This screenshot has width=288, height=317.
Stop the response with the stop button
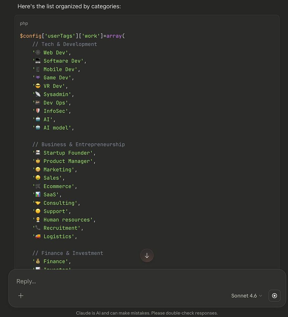274,296
